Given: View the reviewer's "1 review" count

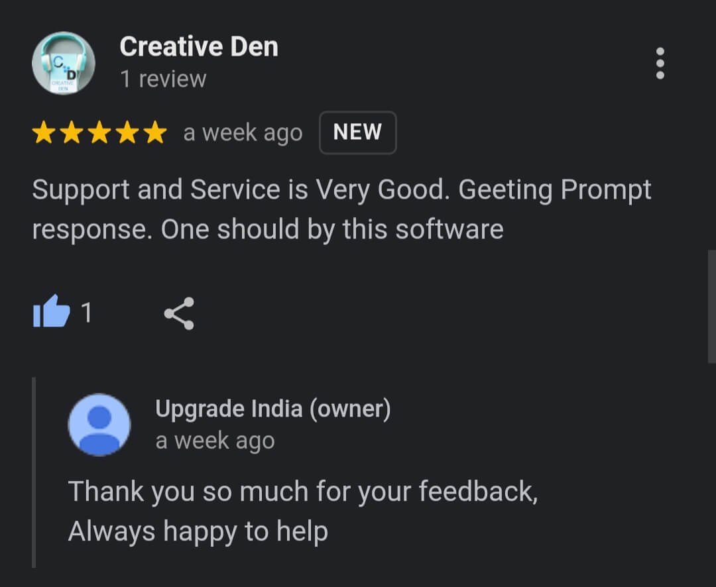Looking at the screenshot, I should tap(163, 79).
